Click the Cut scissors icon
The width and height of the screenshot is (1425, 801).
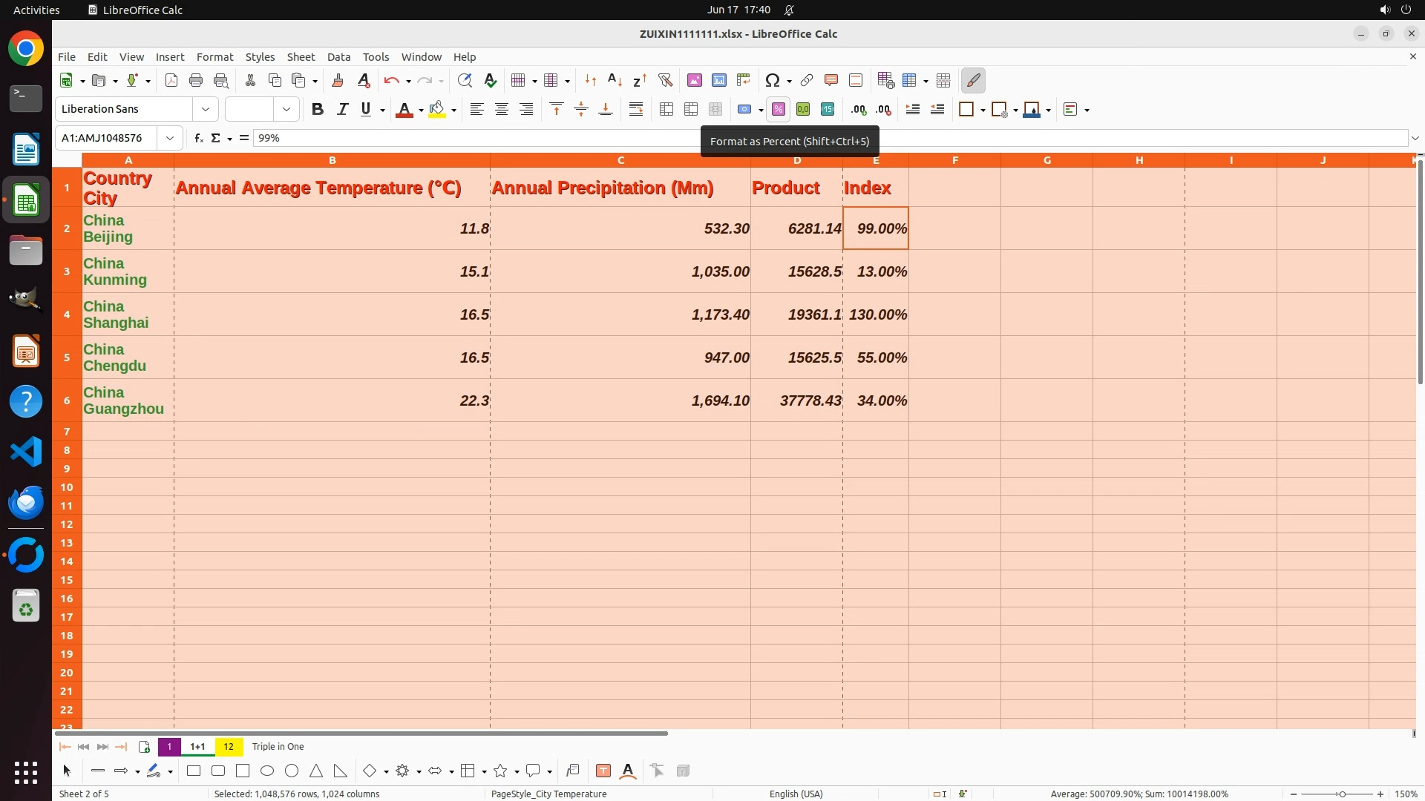point(250,81)
